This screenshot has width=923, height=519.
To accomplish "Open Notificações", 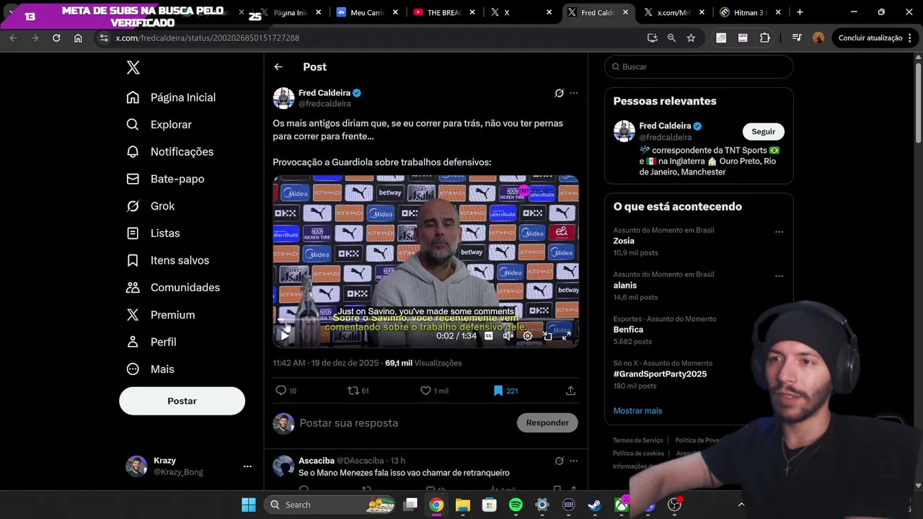I will 169,151.
